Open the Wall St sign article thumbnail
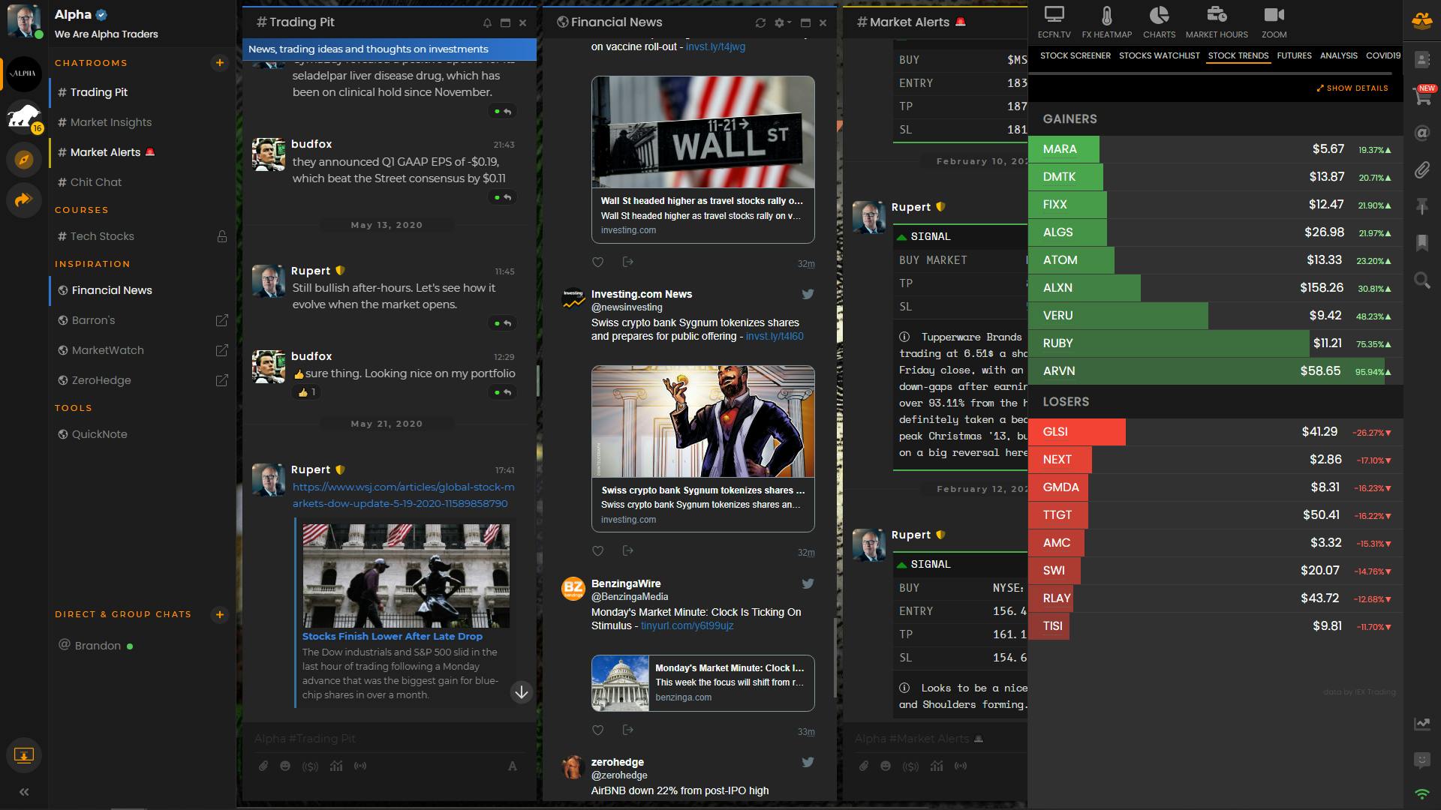The width and height of the screenshot is (1441, 810). [702, 132]
